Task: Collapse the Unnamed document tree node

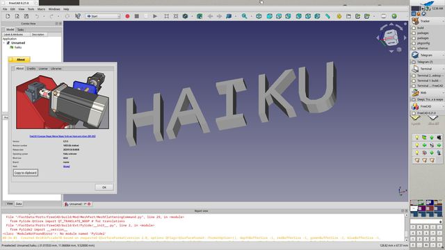Action: tap(4, 43)
